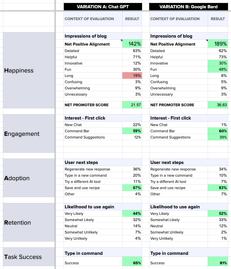Click the Happiness category cell

pyautogui.click(x=29, y=70)
